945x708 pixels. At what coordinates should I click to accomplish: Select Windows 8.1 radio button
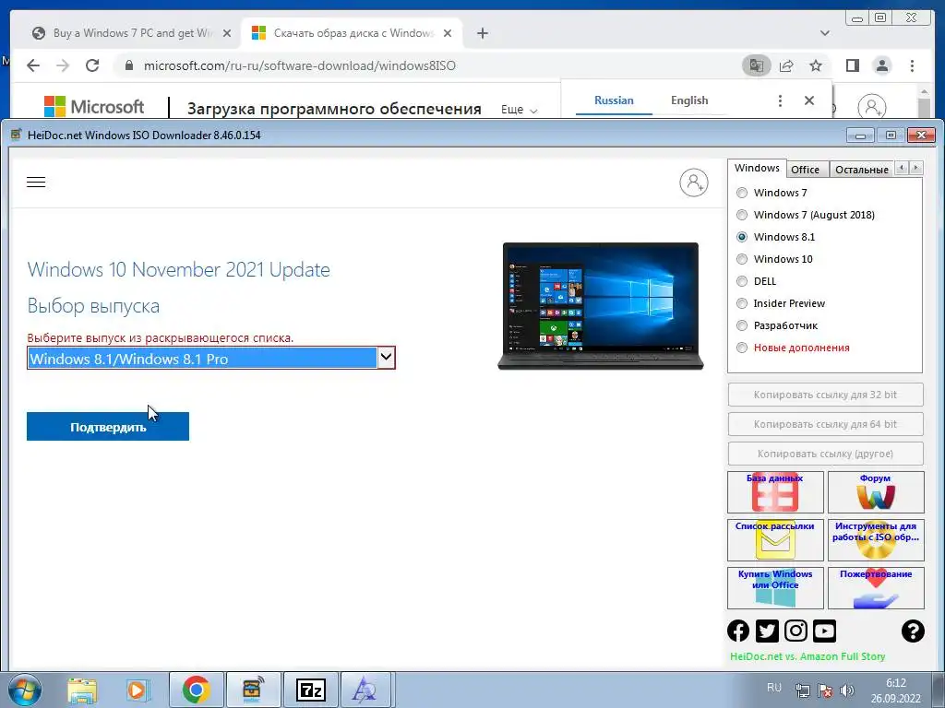click(x=742, y=237)
